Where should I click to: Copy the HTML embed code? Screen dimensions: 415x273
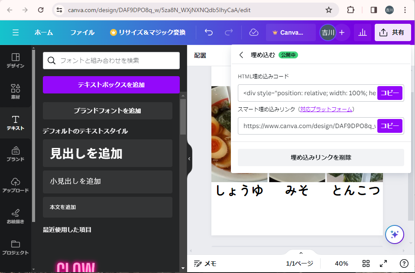[389, 93]
